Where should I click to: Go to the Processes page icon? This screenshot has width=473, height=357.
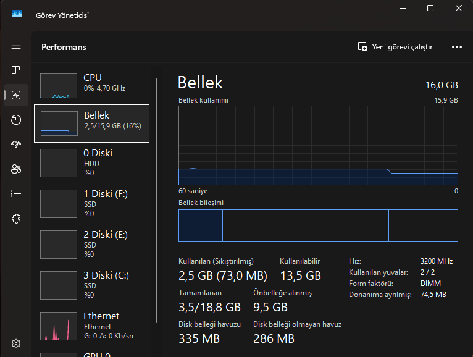pyautogui.click(x=16, y=70)
